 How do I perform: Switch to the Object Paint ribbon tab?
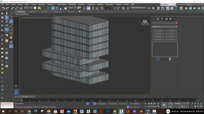point(58,12)
